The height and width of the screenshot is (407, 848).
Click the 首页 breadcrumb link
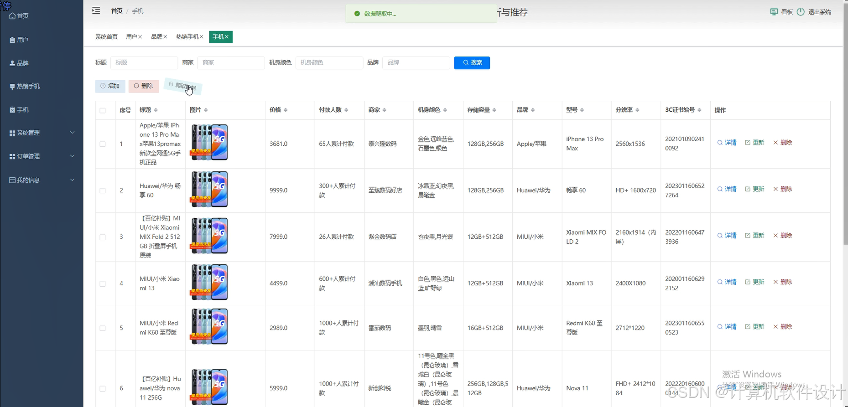117,11
